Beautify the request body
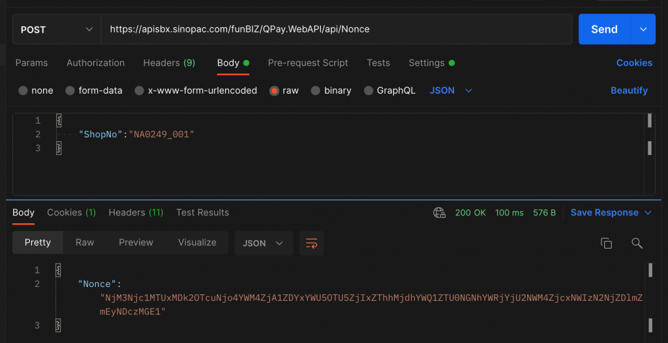Screen dimensions: 668x343 (x=630, y=90)
